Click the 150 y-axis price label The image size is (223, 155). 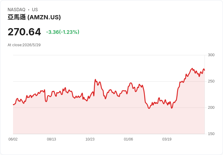click(211, 134)
